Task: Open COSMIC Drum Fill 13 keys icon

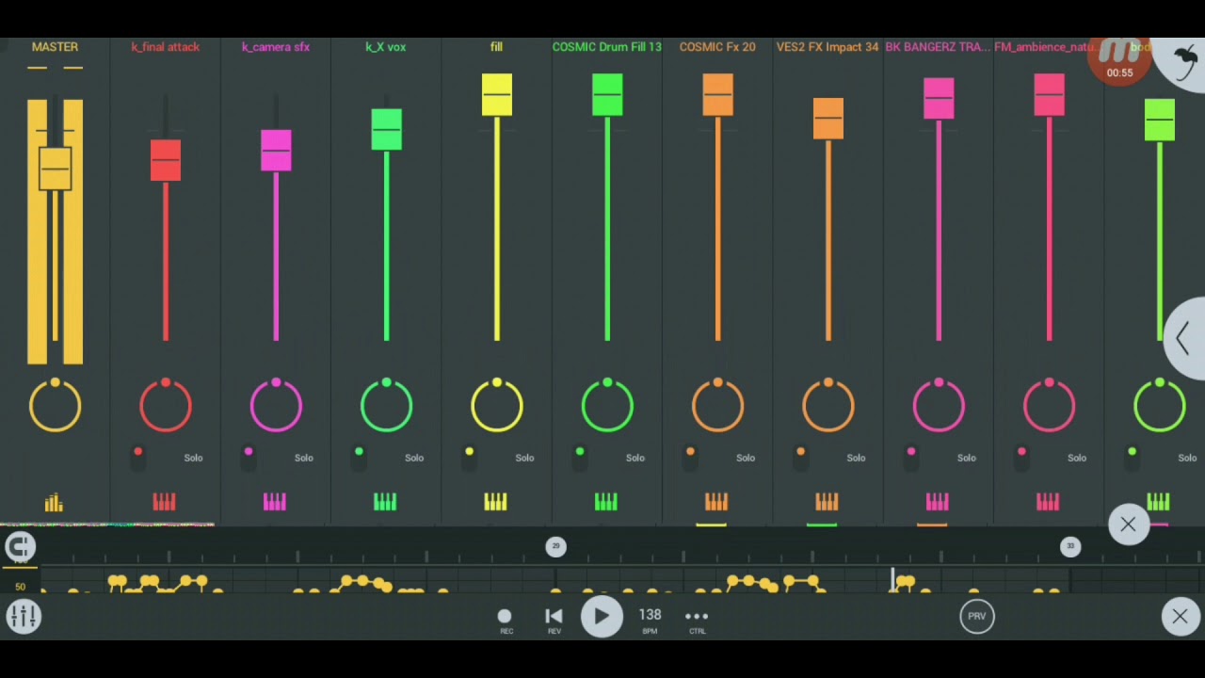Action: tap(606, 502)
